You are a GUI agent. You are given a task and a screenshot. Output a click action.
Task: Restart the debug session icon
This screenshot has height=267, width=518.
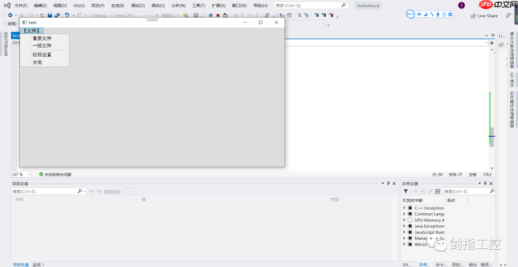[225, 15]
